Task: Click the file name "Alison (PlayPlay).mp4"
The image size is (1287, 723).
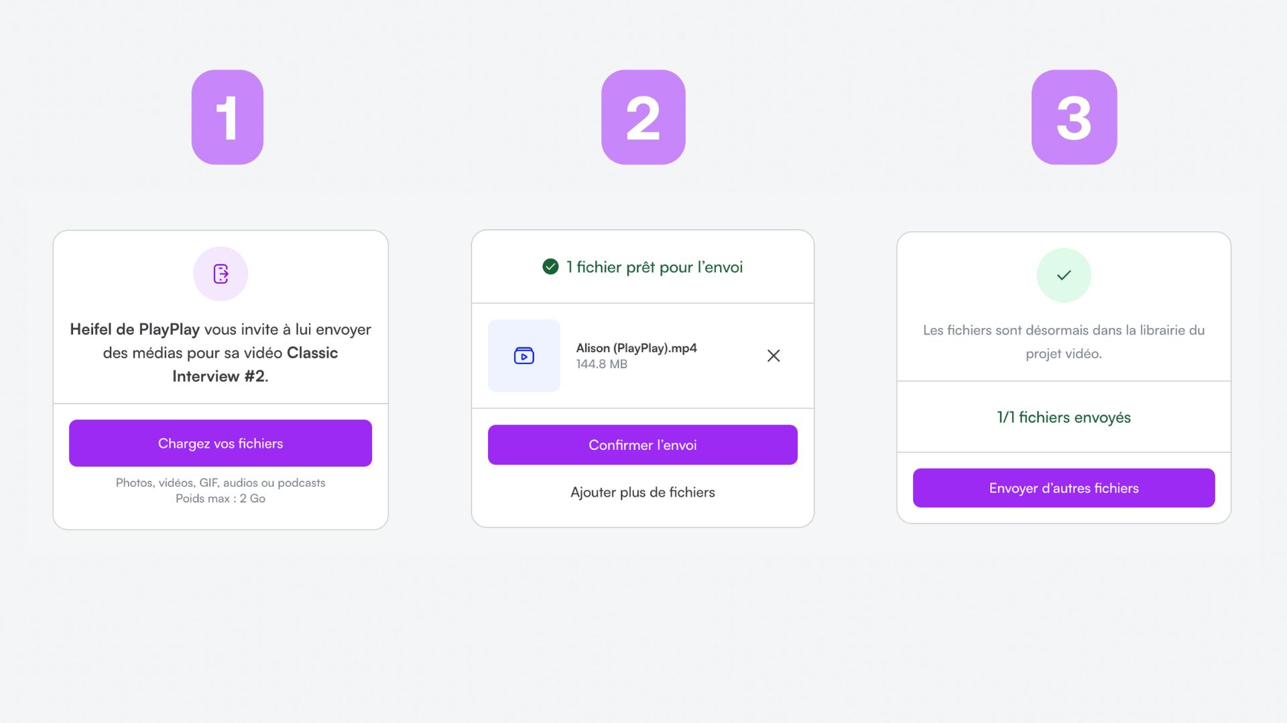Action: tap(636, 348)
